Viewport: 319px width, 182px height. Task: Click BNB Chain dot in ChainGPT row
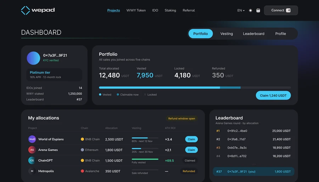[x=82, y=160]
